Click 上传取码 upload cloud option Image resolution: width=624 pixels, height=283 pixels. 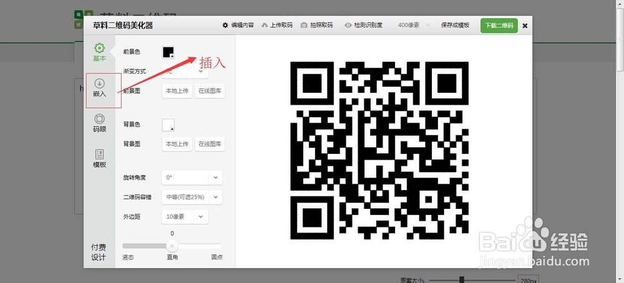tap(276, 25)
